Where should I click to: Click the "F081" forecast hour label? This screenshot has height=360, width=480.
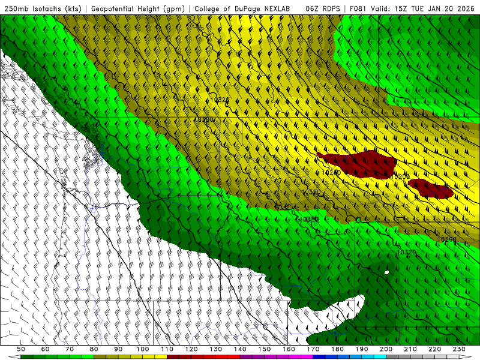tap(358, 8)
